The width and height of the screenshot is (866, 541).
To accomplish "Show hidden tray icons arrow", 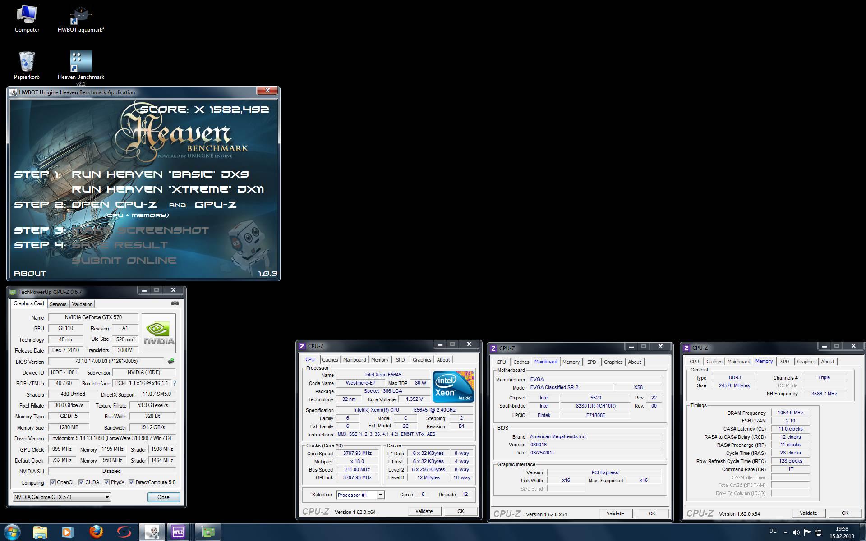I will 785,532.
